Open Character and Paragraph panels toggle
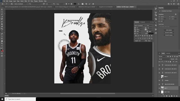 (82, 4)
